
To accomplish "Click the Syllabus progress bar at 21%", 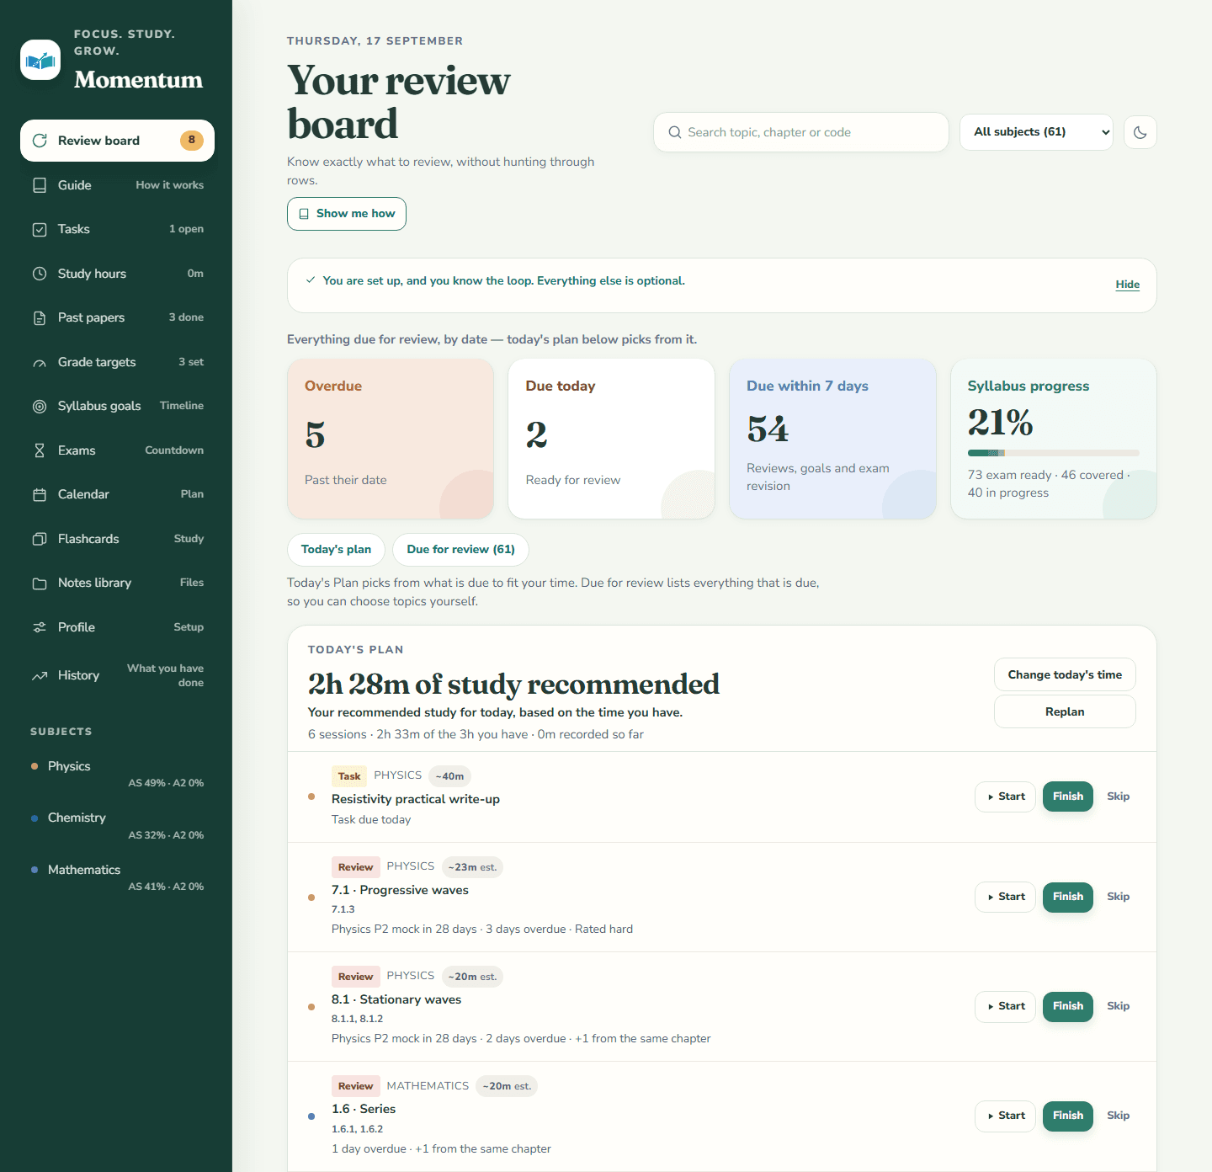I will (1054, 453).
